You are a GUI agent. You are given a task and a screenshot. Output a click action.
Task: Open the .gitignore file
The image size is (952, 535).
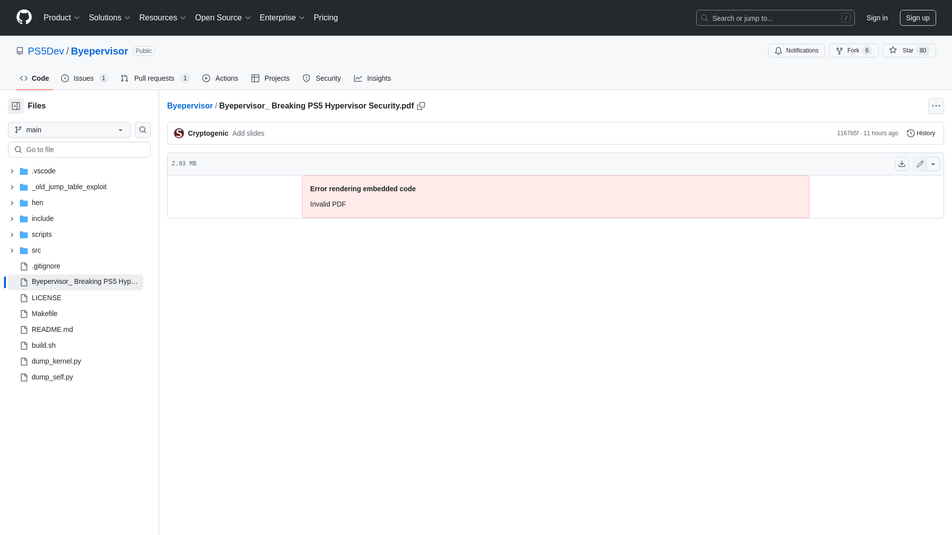click(46, 266)
